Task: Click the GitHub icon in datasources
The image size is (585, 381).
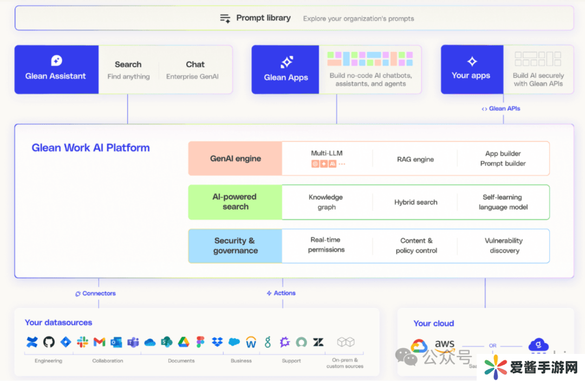Action: (49, 342)
